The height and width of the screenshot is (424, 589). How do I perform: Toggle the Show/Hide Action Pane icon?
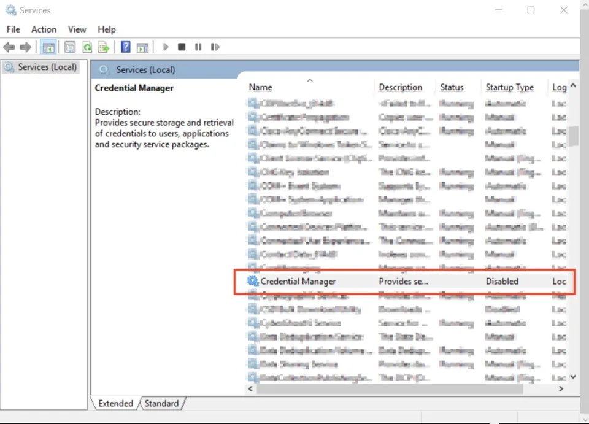(142, 47)
